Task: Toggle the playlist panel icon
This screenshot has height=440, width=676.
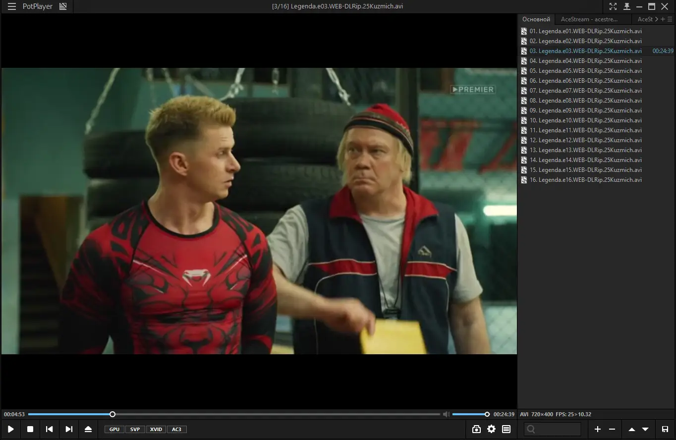Action: [x=506, y=429]
